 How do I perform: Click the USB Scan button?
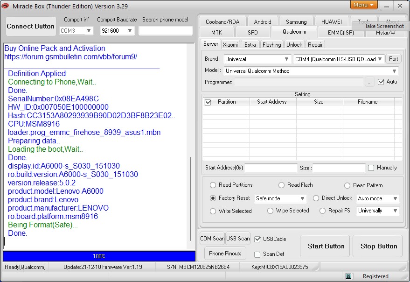tap(238, 239)
